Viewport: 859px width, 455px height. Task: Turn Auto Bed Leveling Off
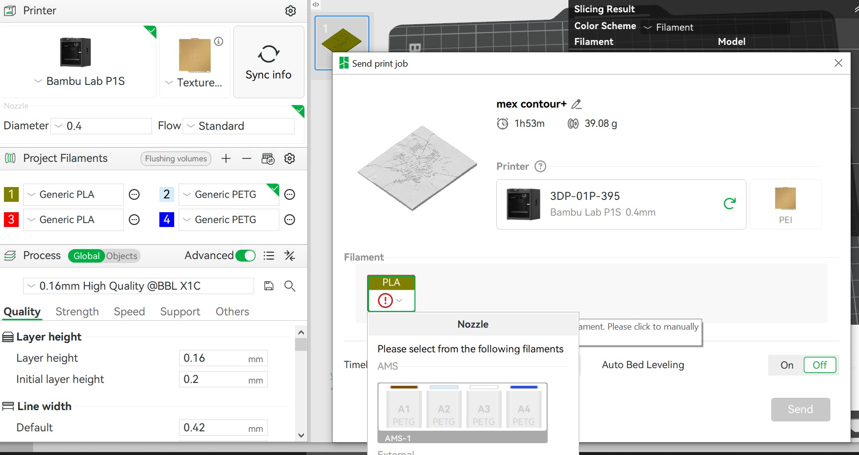tap(820, 365)
